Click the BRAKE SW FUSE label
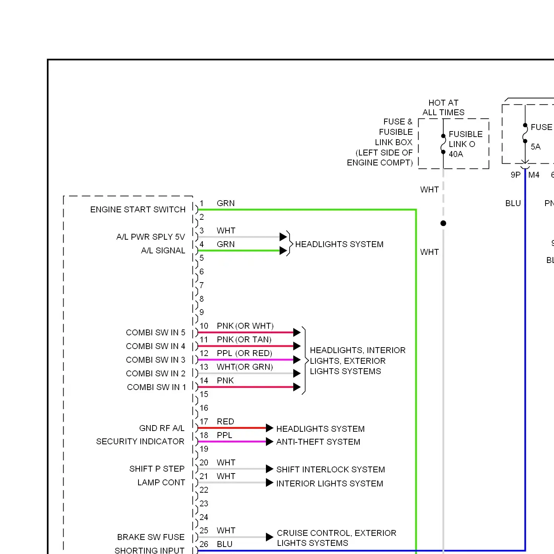 pyautogui.click(x=151, y=537)
